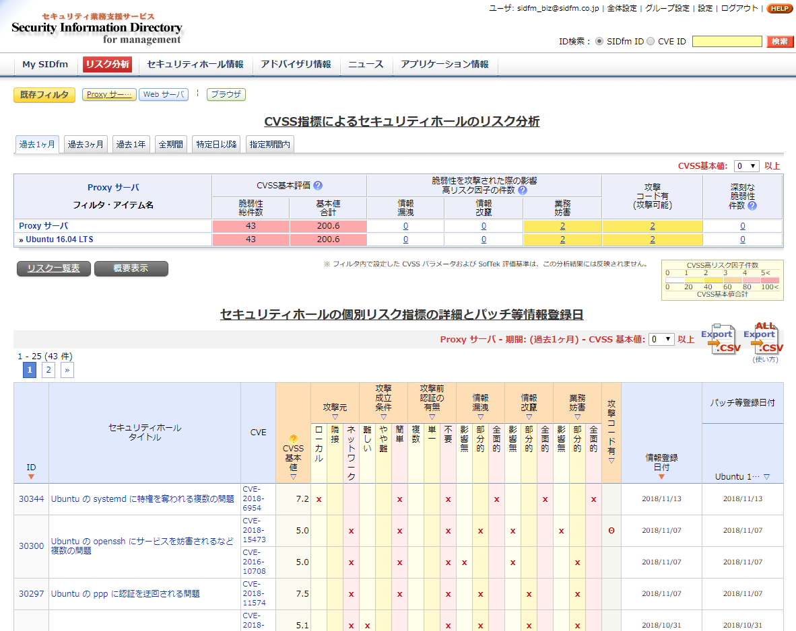Select the 特定日以降 period tab

pos(216,145)
